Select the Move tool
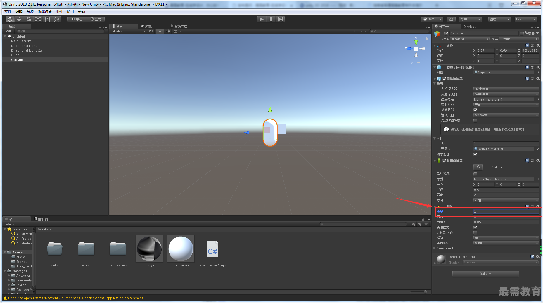 [19, 19]
